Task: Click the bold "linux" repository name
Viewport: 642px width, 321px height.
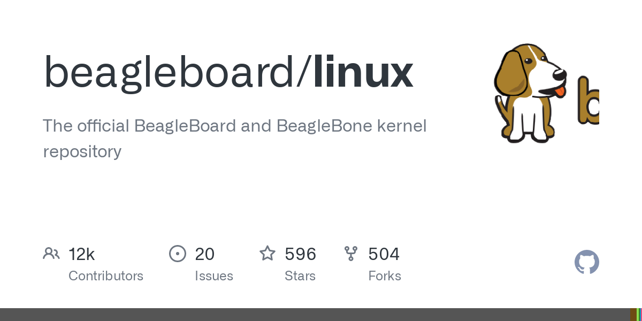Action: (x=363, y=72)
